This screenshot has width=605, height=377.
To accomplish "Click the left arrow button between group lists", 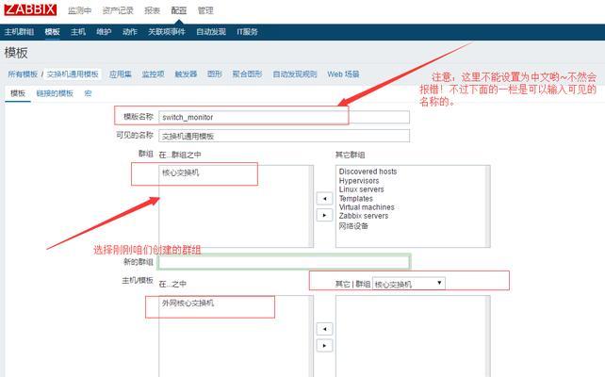I will tap(324, 198).
